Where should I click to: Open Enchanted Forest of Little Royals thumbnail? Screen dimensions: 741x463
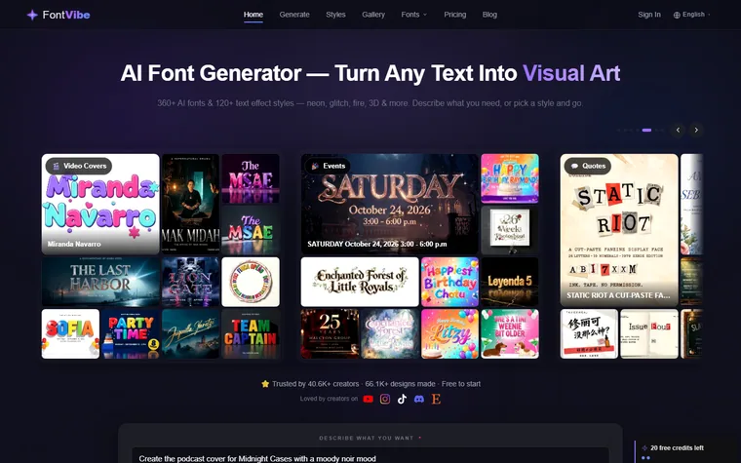click(x=360, y=282)
